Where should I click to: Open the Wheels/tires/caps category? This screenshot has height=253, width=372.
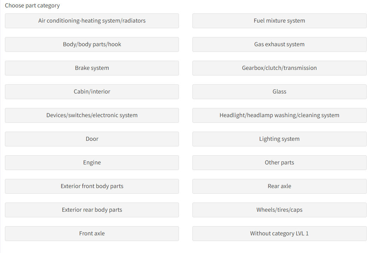tap(279, 210)
